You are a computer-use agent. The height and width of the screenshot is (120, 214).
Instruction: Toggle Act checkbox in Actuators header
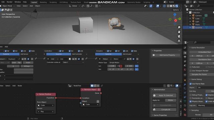coord(116,51)
